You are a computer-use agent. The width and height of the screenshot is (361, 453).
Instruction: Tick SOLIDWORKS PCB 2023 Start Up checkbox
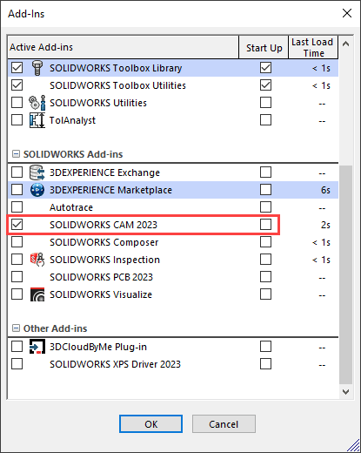265,277
